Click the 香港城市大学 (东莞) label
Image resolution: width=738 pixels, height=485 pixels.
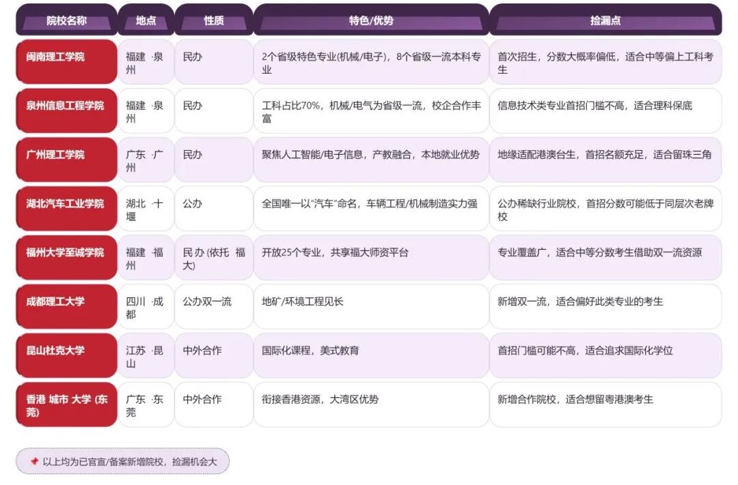click(66, 405)
